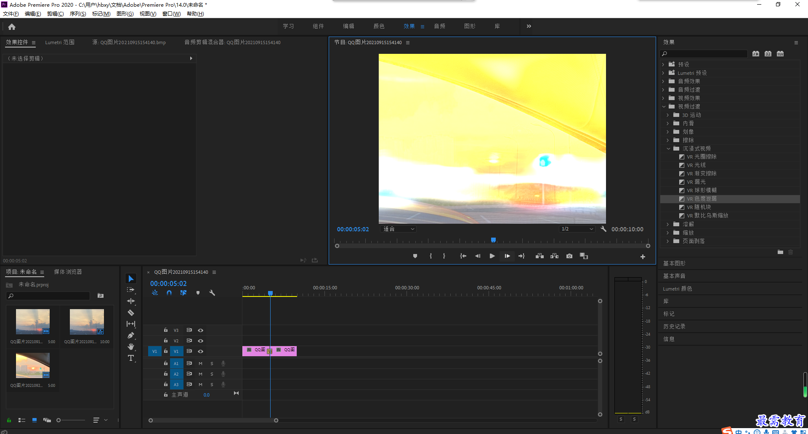Open the 文件 menu

pyautogui.click(x=11, y=14)
